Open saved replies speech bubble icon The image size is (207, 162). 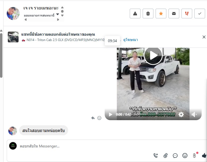[x=175, y=156]
